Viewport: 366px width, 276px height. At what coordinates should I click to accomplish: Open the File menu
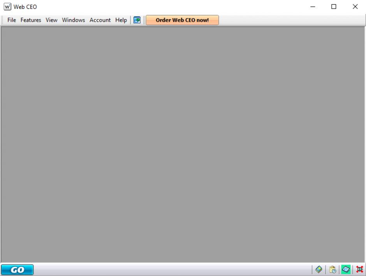click(x=12, y=20)
